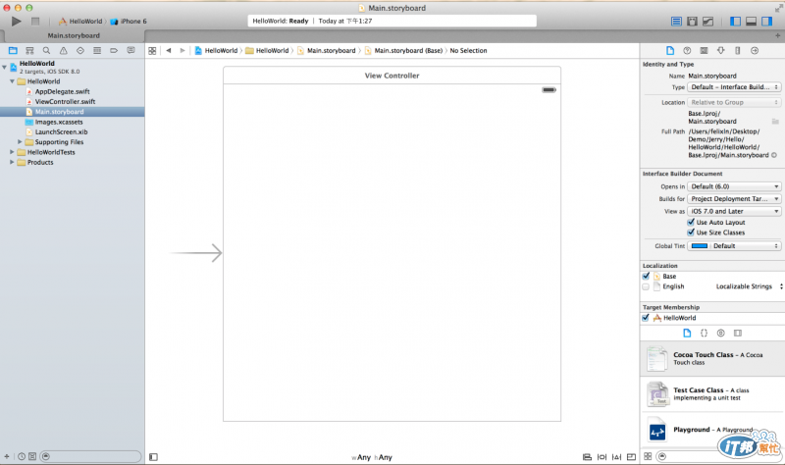
Task: Open the Opens in dropdown
Action: [x=734, y=186]
